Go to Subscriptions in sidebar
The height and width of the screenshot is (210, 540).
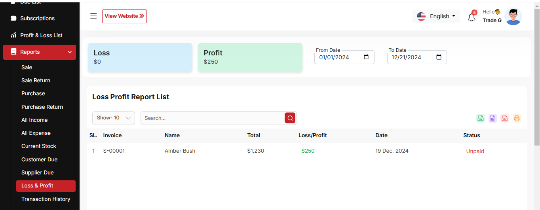pyautogui.click(x=37, y=18)
